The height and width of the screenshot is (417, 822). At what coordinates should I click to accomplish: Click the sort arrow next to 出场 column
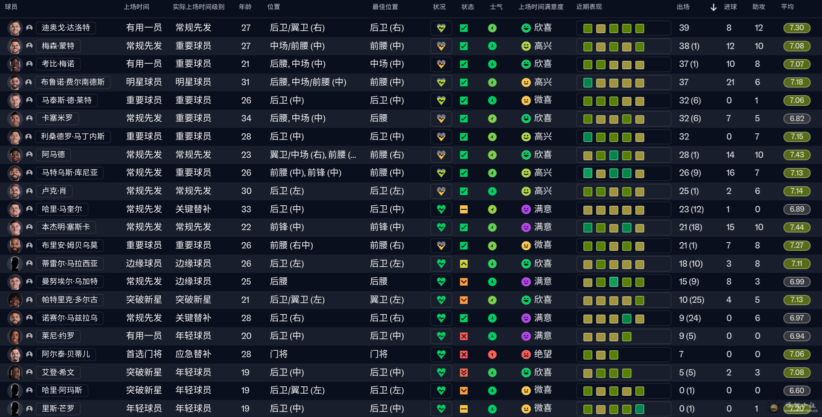(x=714, y=7)
